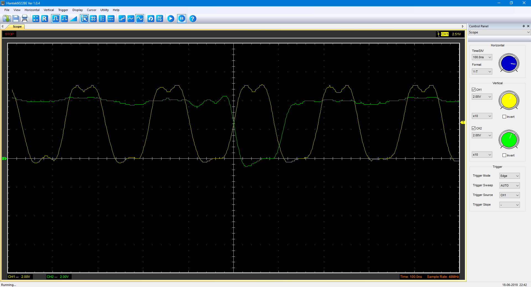Viewport: 531px width, 287px height.
Task: Expand the Trigger Sweep AUTO dropdown
Action: [x=509, y=185]
